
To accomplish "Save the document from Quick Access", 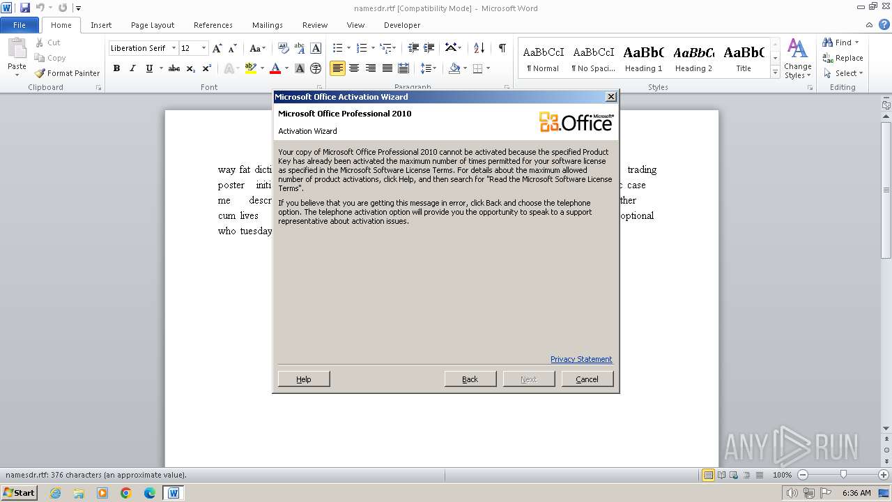I will [25, 8].
